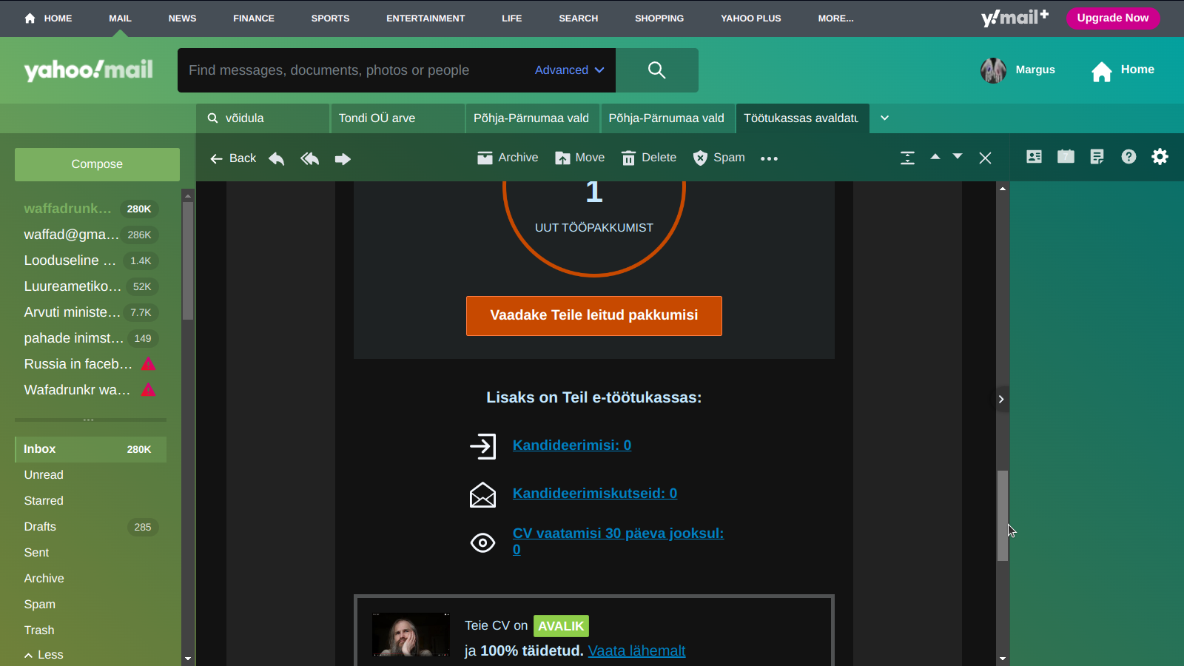Screen dimensions: 1184x666
Task: Open the Kandideerimiskutseid: 0 link
Action: click(x=595, y=494)
